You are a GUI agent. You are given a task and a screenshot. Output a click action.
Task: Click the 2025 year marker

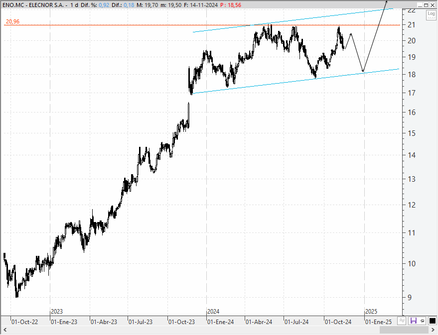(371, 311)
